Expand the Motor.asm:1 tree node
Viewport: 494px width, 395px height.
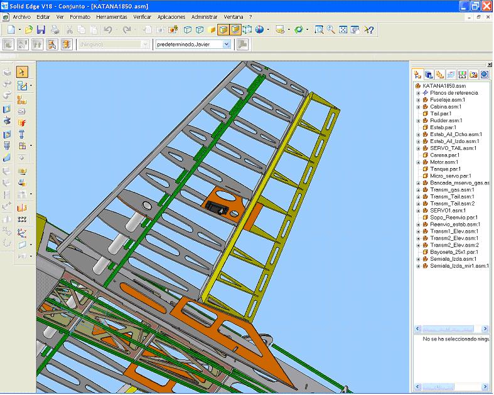[418, 162]
